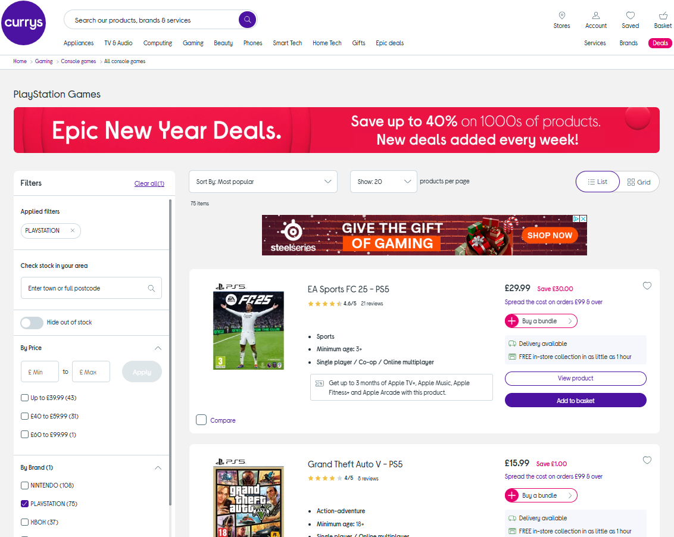Open the Gaming menu
The width and height of the screenshot is (674, 537).
(193, 43)
